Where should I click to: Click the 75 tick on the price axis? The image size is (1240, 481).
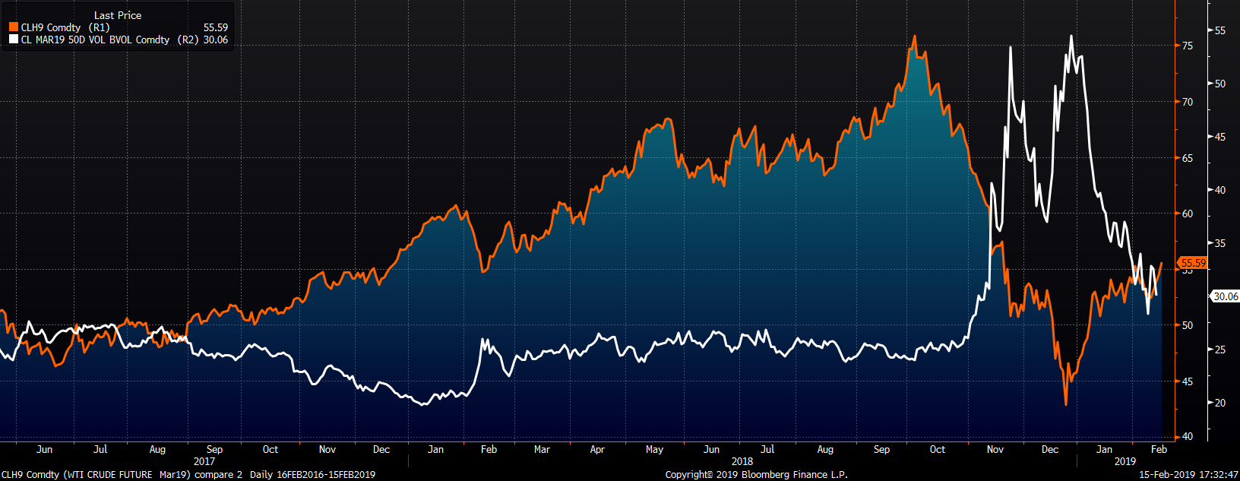point(1187,46)
